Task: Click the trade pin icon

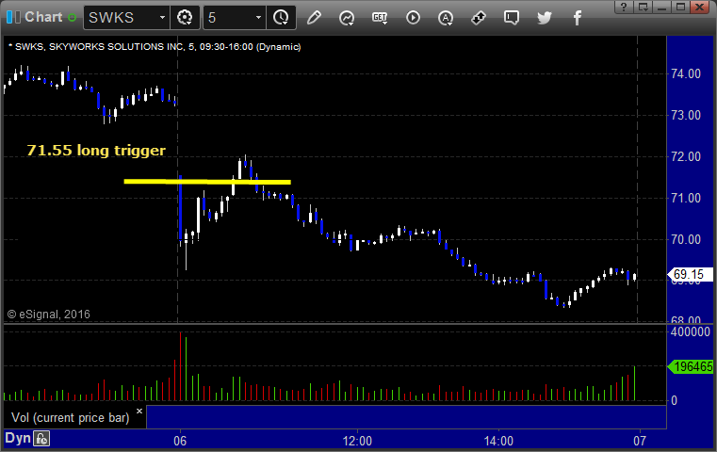Action: coord(479,18)
